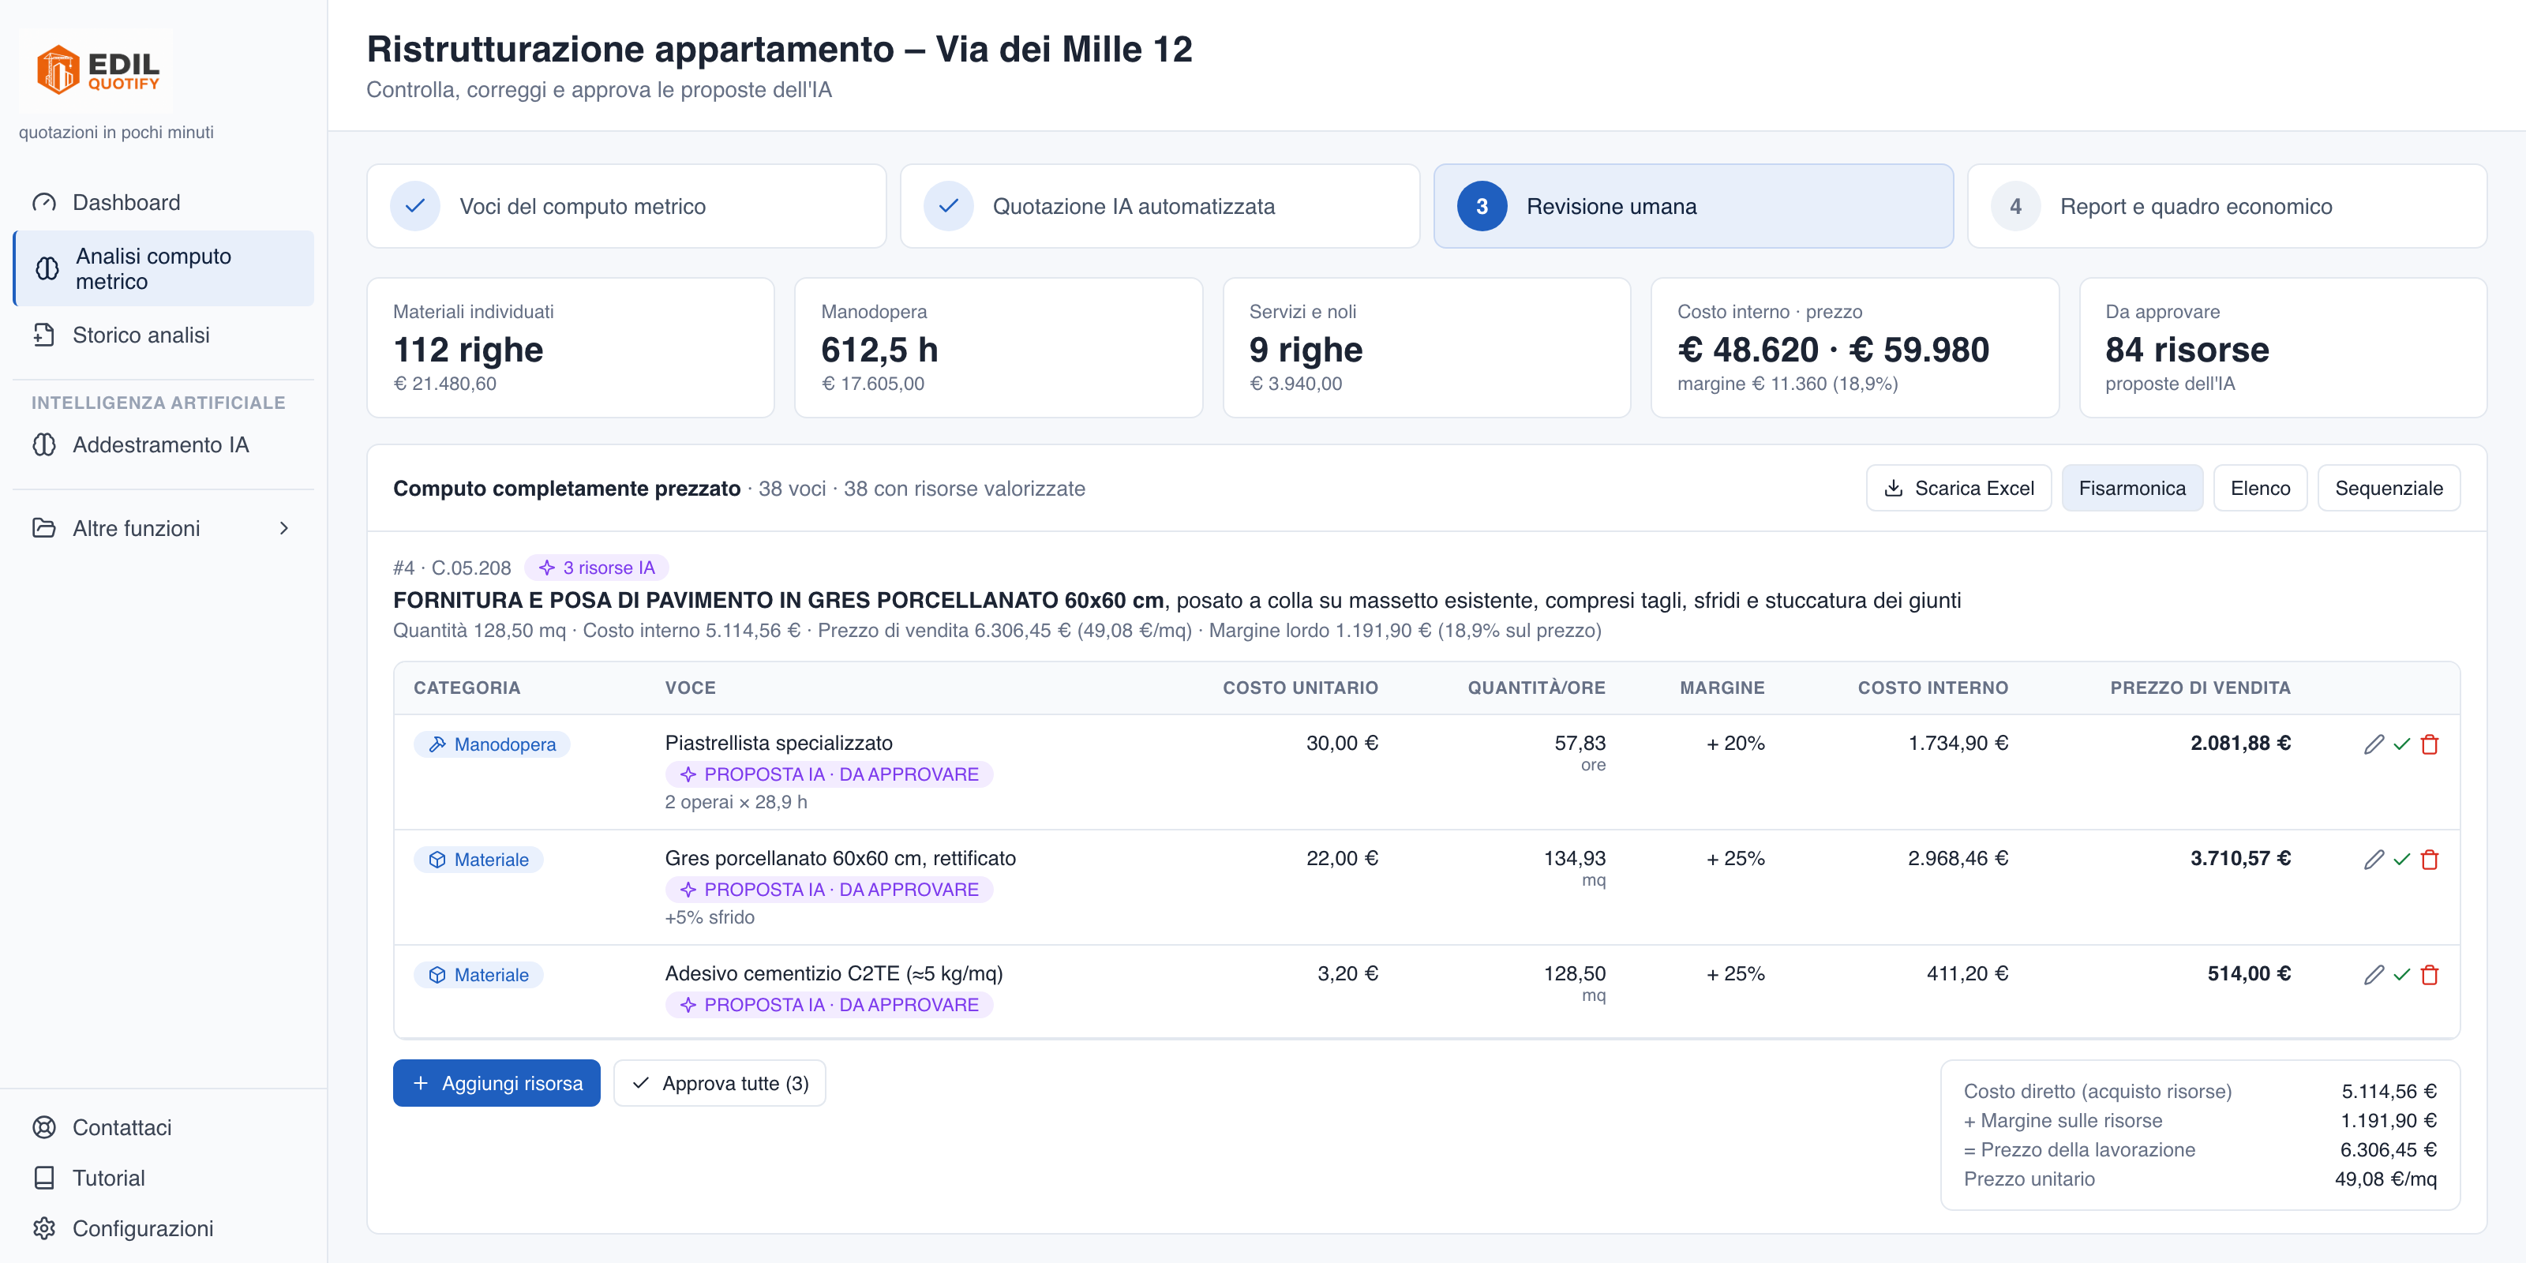Click the step 3 circle for Revisione umana
The height and width of the screenshot is (1263, 2526).
click(x=1482, y=206)
